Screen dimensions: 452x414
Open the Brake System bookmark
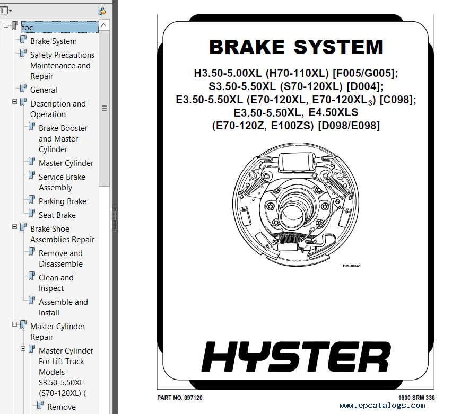coord(54,41)
